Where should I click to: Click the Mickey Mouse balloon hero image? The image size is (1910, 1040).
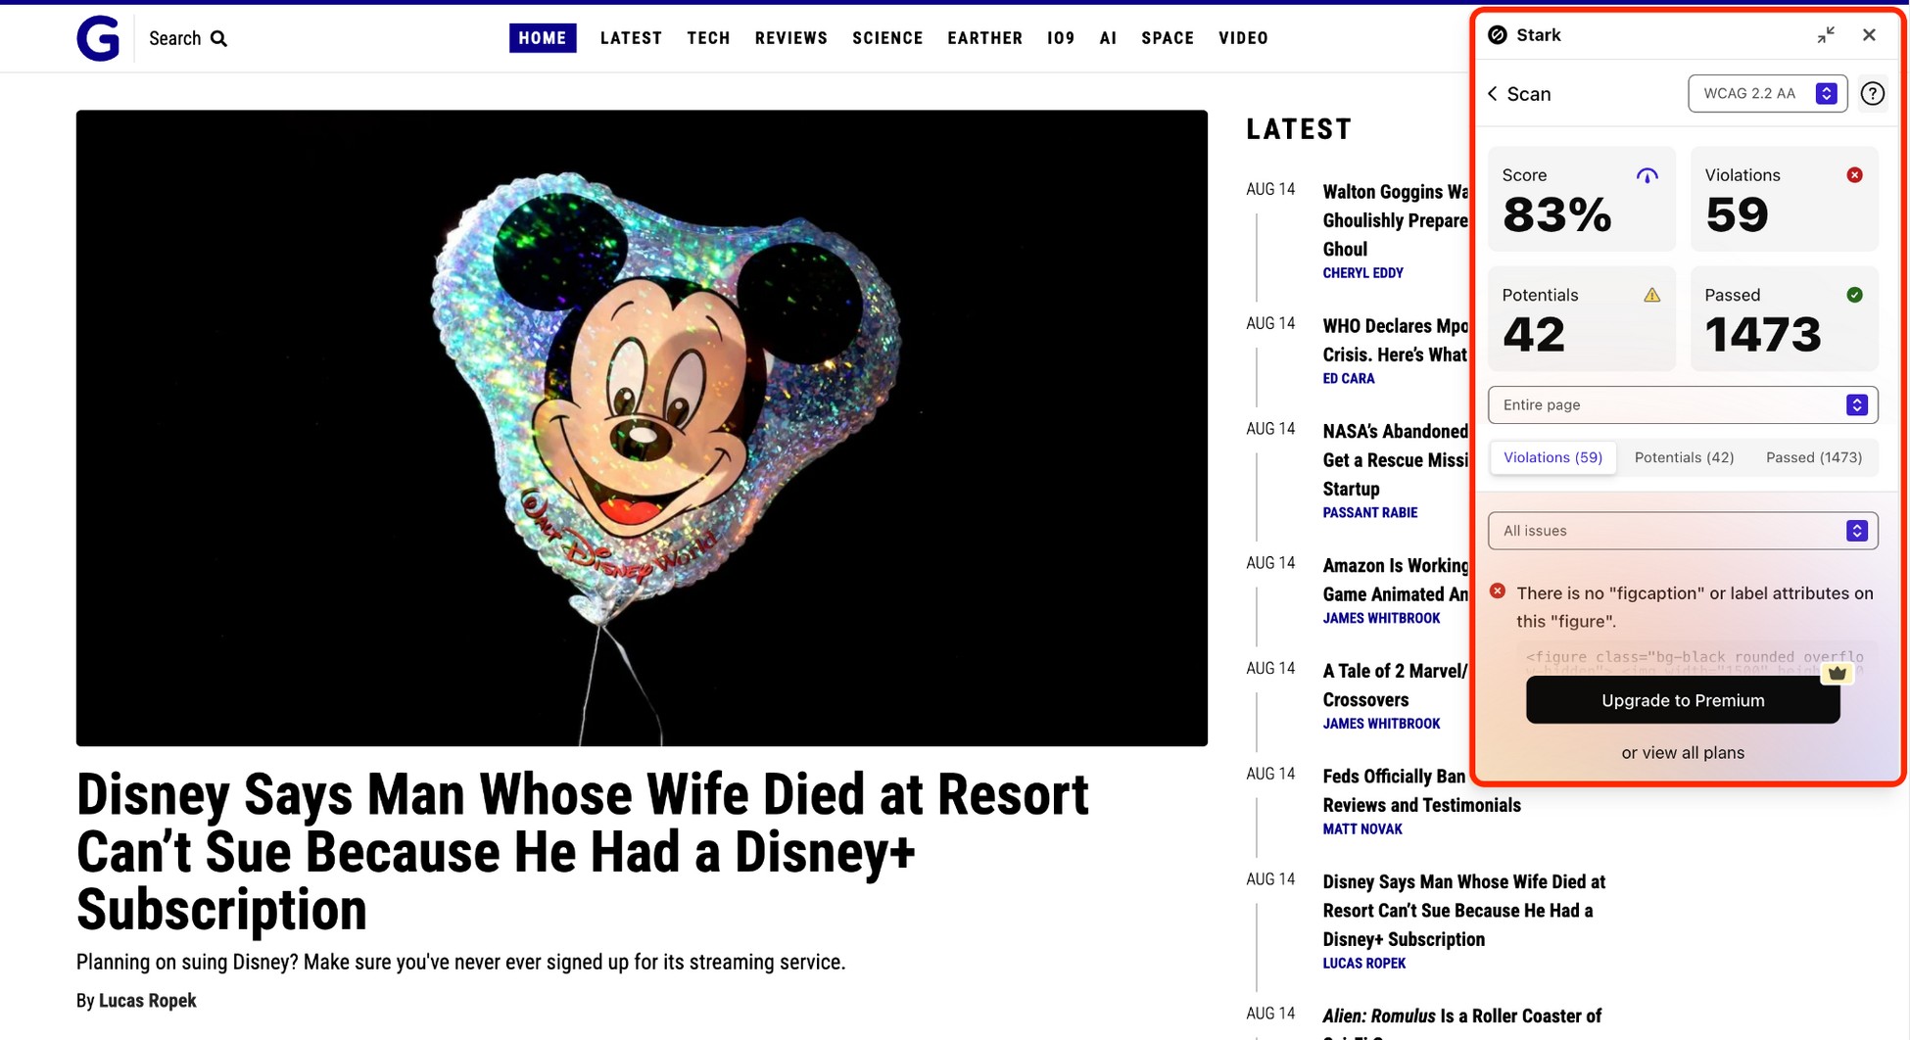(642, 428)
